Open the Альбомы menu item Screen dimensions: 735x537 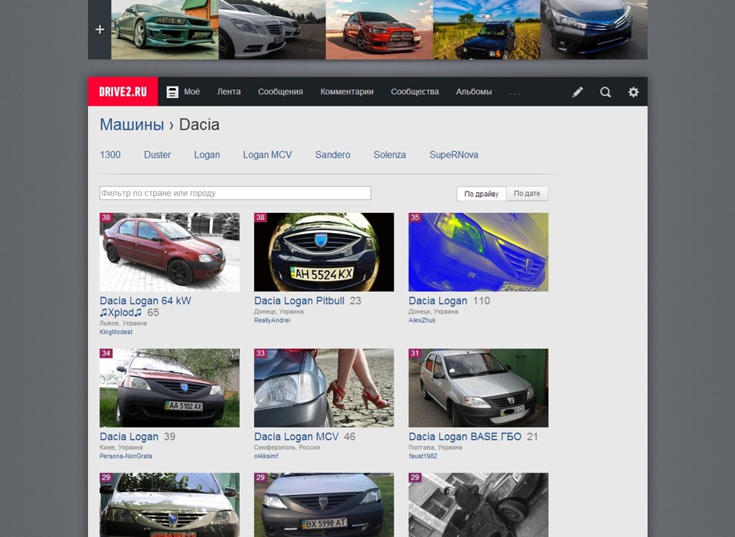click(474, 91)
